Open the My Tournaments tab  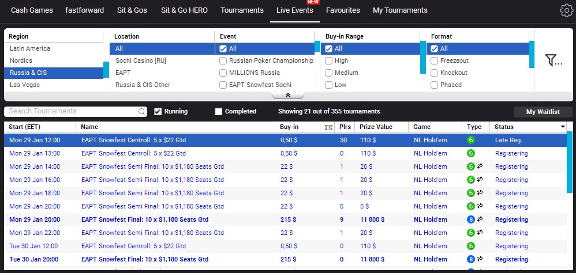400,10
